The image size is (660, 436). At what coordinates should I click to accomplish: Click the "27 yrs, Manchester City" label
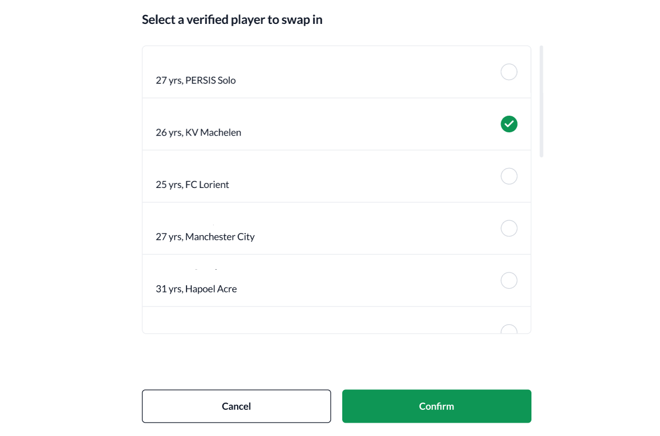pos(205,237)
